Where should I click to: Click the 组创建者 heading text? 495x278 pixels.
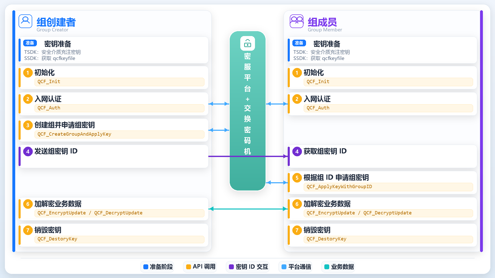[x=56, y=22]
